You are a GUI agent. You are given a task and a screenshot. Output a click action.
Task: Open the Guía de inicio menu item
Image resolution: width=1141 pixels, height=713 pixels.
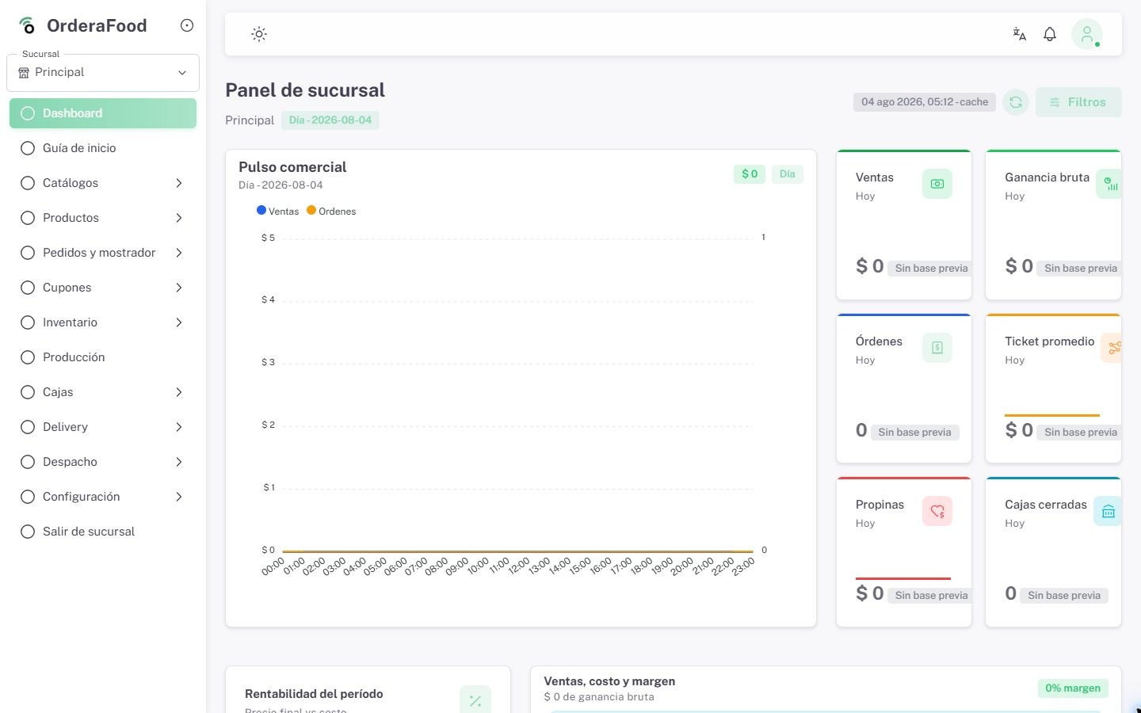pos(103,148)
